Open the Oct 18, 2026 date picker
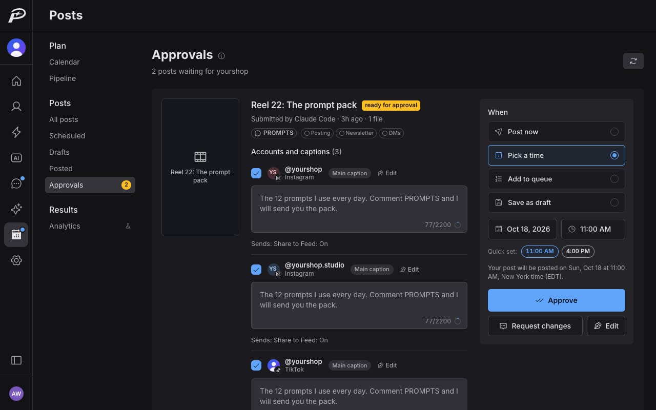The height and width of the screenshot is (410, 656). (x=523, y=229)
